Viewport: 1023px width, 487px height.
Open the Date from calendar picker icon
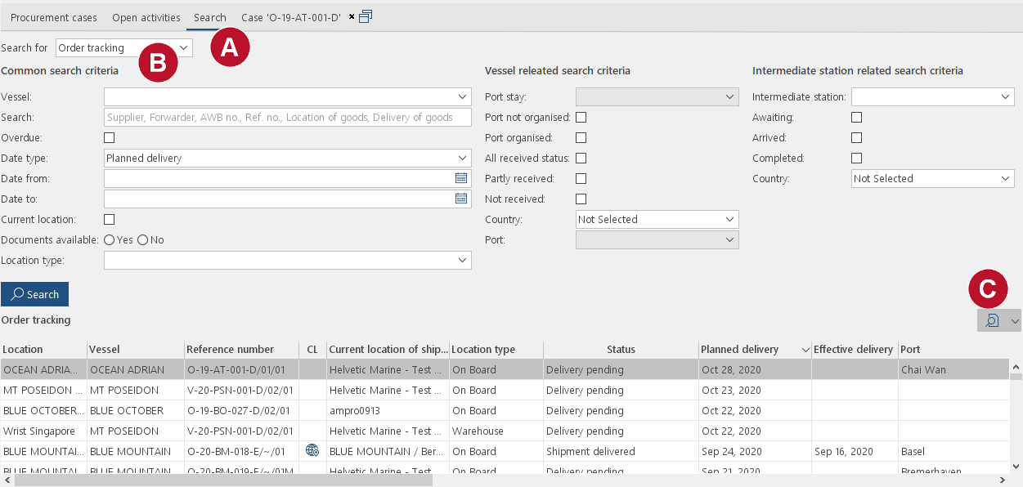[x=461, y=178]
